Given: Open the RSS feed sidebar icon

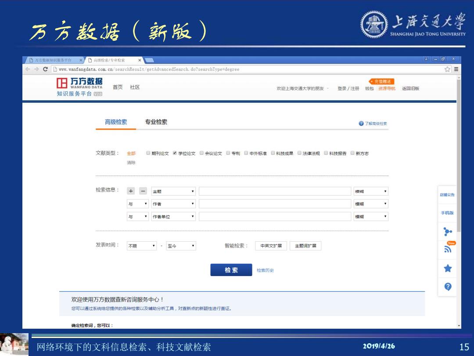Looking at the screenshot, I should [448, 249].
